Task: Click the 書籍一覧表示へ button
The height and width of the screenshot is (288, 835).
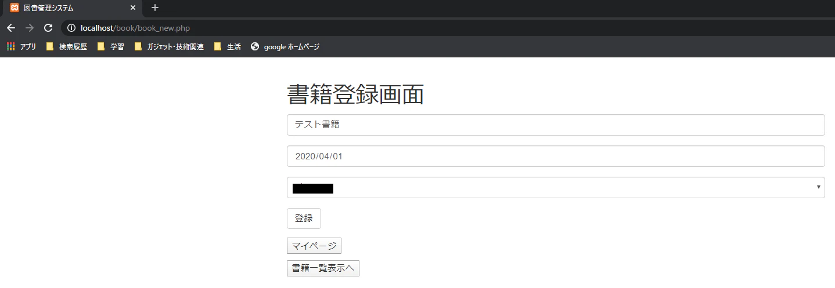Action: (323, 268)
